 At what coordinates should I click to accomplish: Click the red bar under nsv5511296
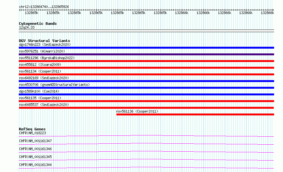pos(146,61)
